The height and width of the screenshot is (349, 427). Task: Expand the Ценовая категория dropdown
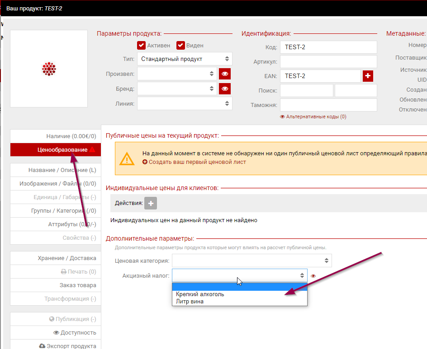(x=251, y=261)
